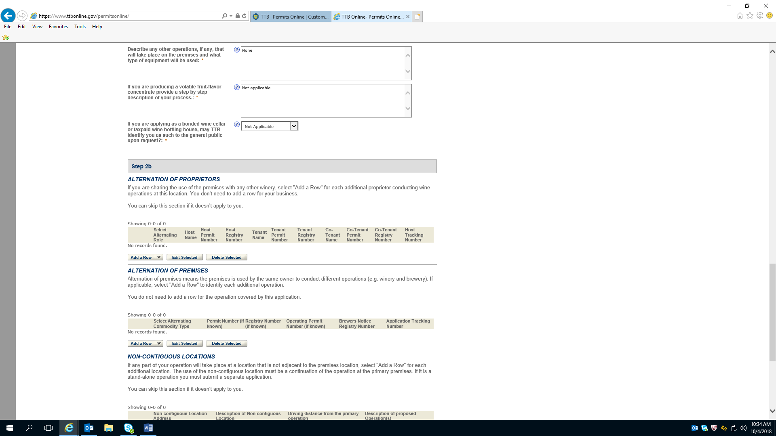Screen dimensions: 776x436
Task: Open the favorites star icon
Action: tap(750, 16)
